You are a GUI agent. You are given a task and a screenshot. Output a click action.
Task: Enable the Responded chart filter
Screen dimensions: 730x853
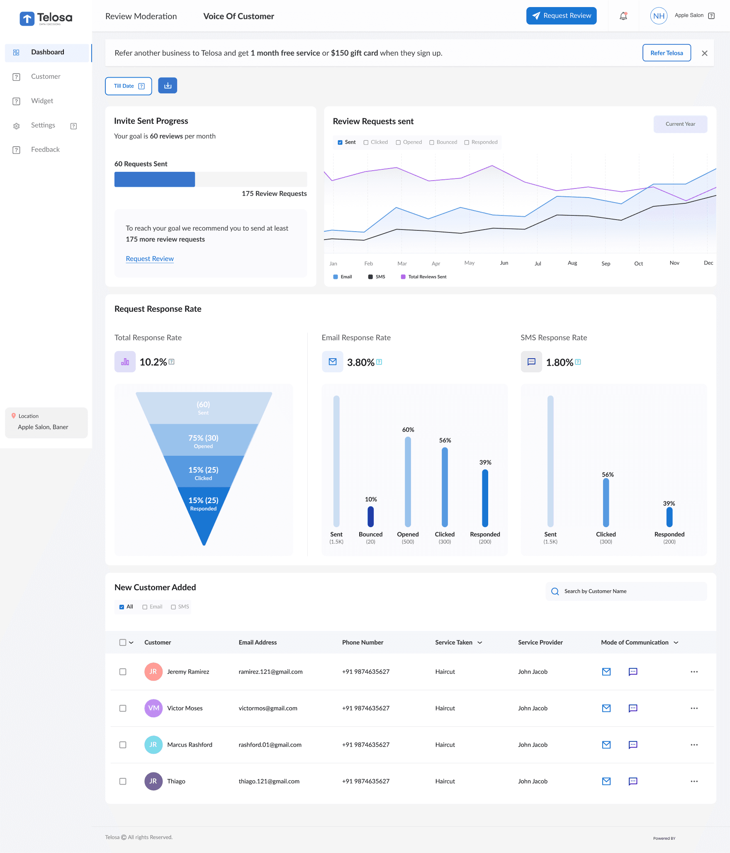467,142
